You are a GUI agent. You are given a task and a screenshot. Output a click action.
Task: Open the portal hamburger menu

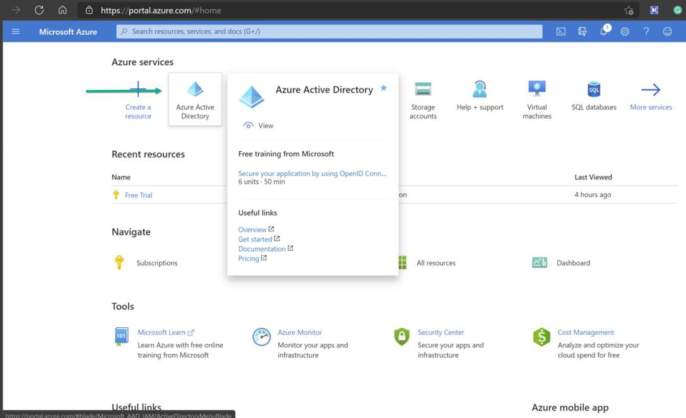(x=16, y=32)
